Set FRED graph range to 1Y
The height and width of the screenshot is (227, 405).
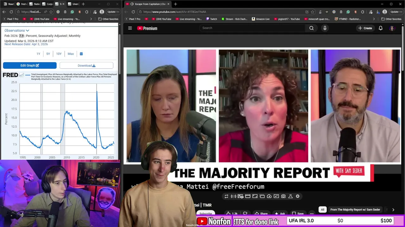[38, 54]
